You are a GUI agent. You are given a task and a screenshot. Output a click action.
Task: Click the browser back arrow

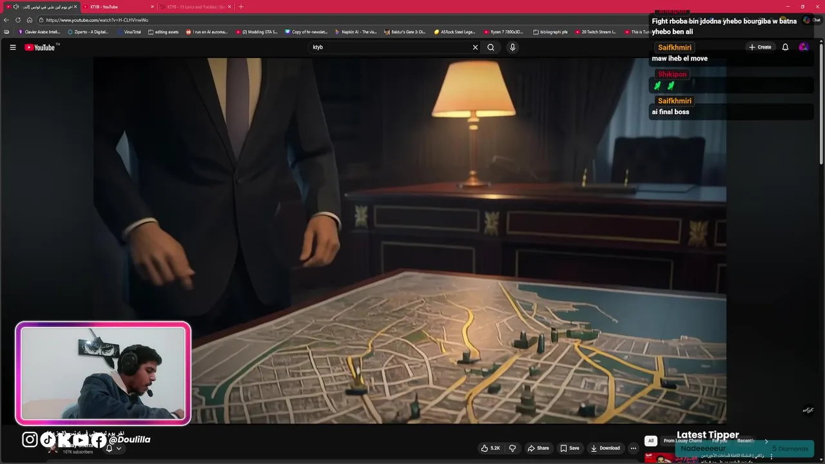coord(6,20)
